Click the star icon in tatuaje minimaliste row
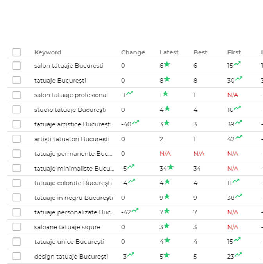The image size is (263, 264). pos(170,167)
